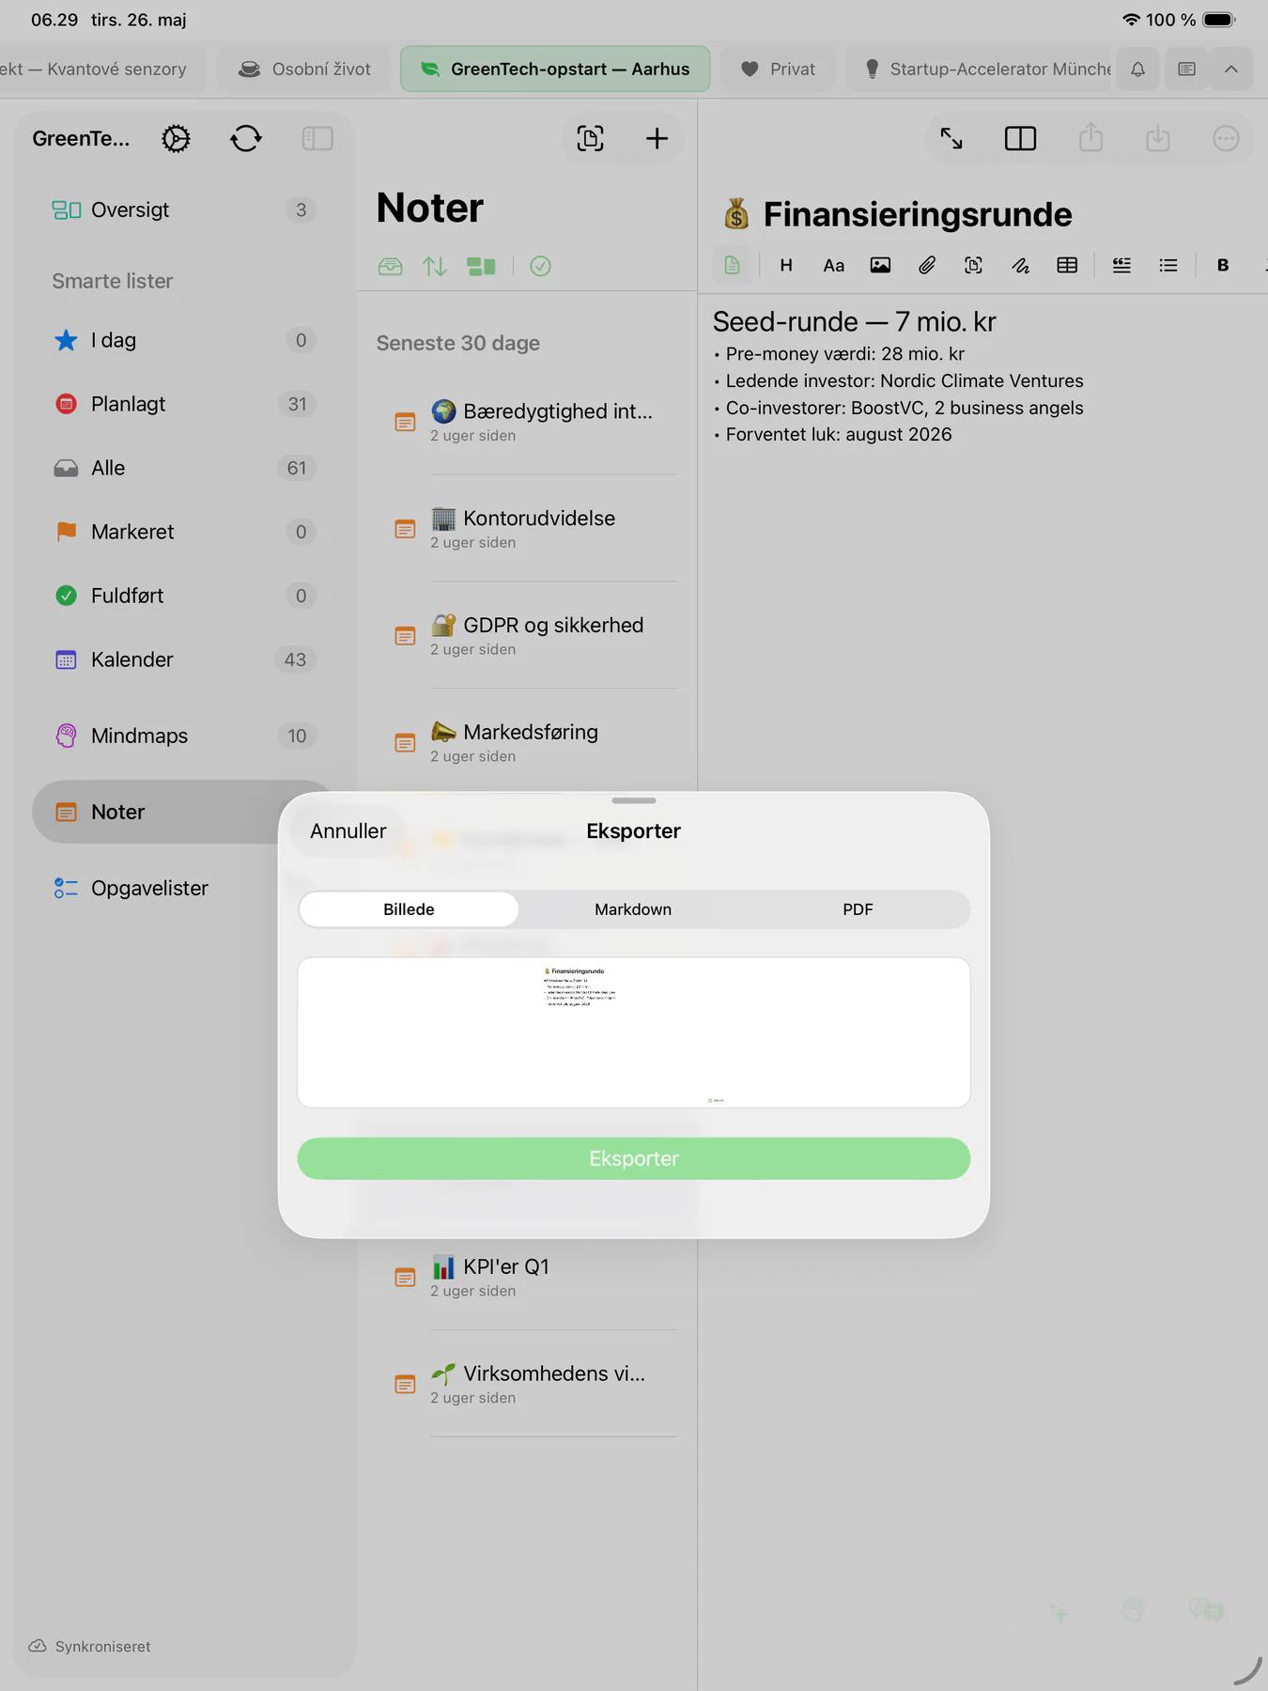
Task: Toggle split view layout icon
Action: coord(1020,139)
